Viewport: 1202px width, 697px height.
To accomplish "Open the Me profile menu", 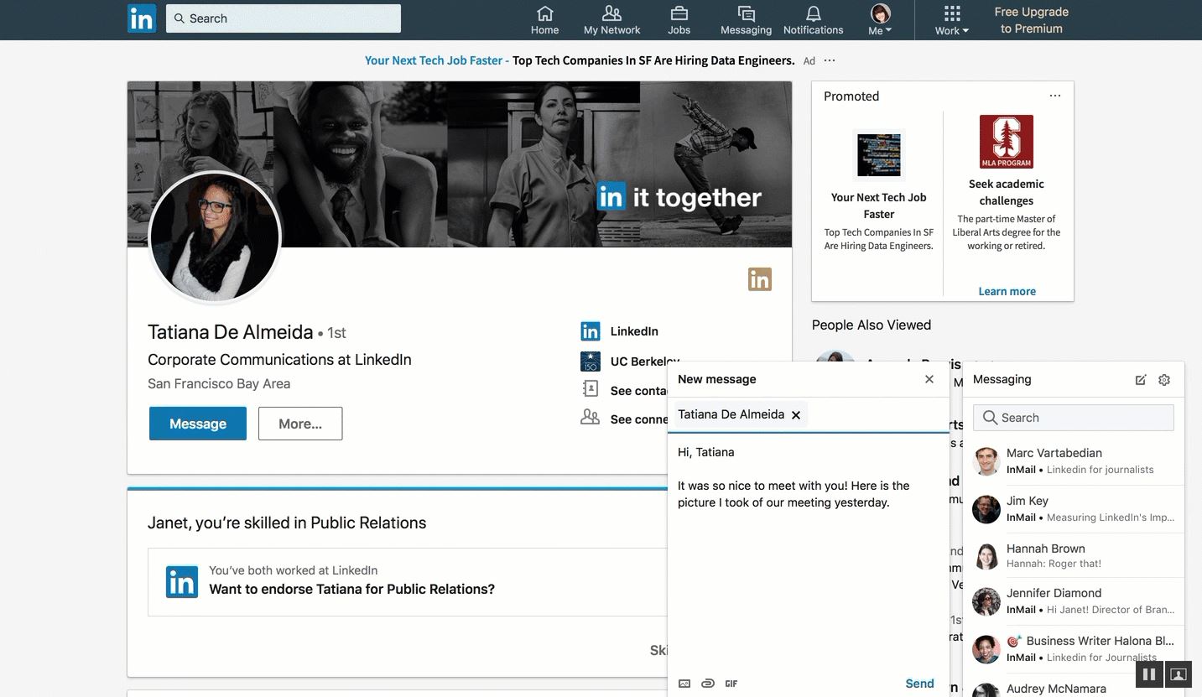I will (880, 20).
